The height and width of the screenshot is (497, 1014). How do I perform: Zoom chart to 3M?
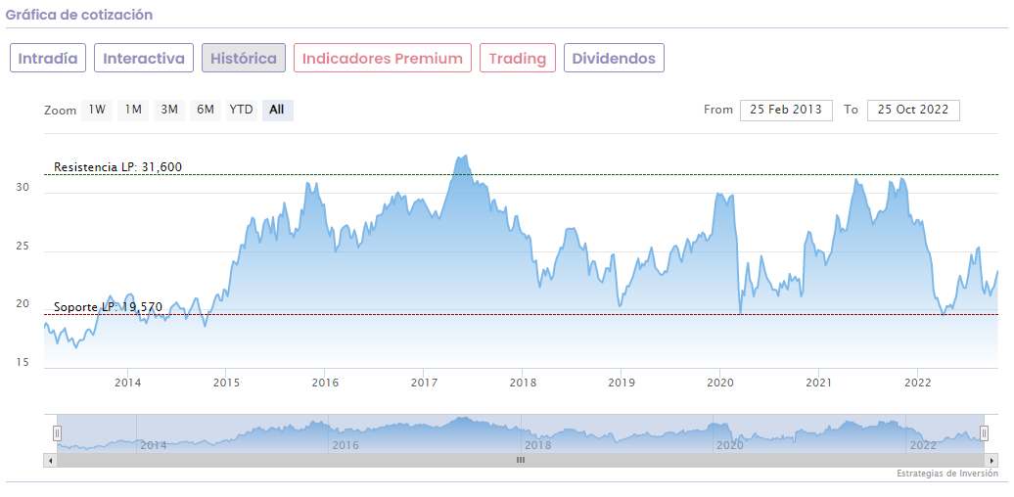coord(169,110)
